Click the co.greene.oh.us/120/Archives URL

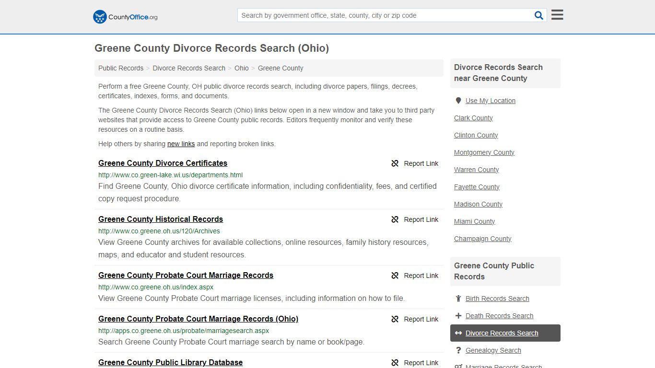click(x=159, y=231)
